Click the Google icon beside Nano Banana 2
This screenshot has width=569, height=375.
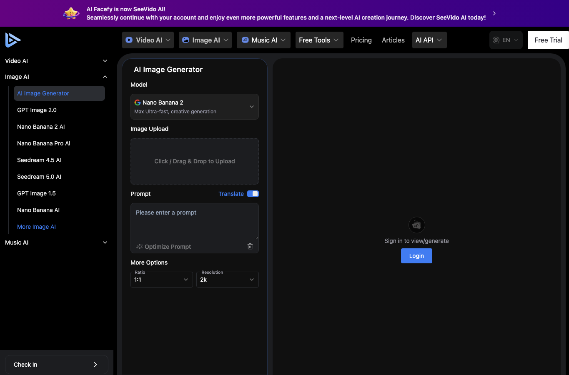[x=138, y=102]
